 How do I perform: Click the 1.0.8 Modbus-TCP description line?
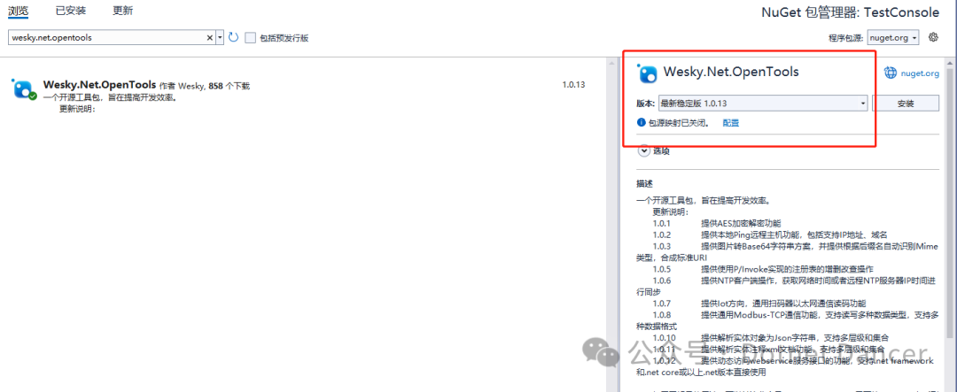(x=787, y=320)
